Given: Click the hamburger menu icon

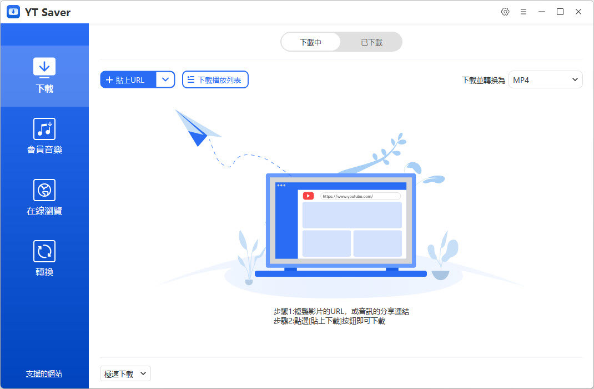Looking at the screenshot, I should coord(523,11).
